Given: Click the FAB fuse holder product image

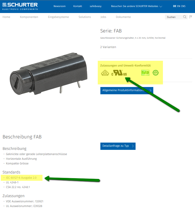Looking at the screenshot, I should coord(48,74).
